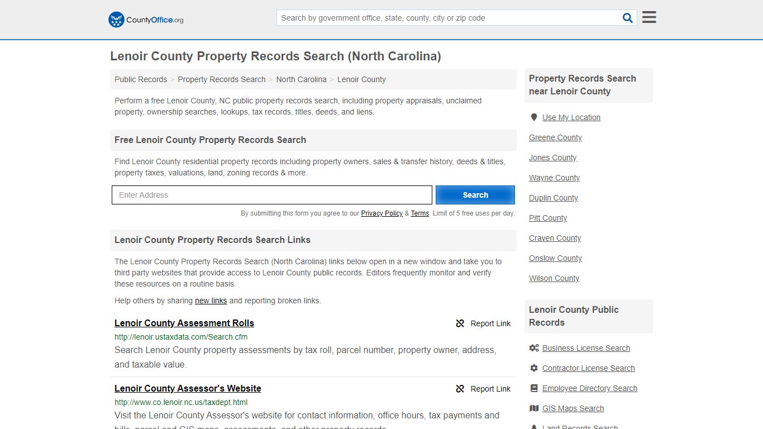
Task: Click the search magnifying glass icon
Action: [627, 17]
